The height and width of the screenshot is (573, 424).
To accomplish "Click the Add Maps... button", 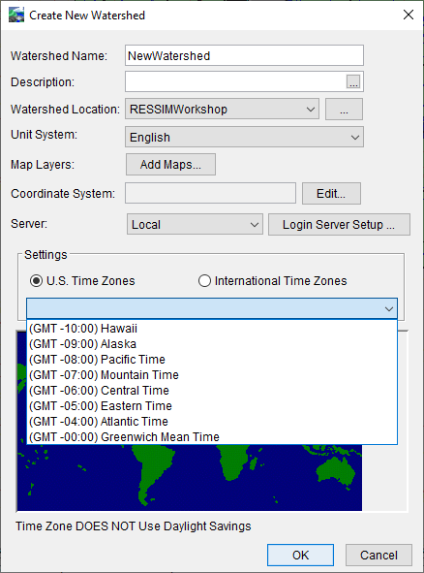I will 170,165.
